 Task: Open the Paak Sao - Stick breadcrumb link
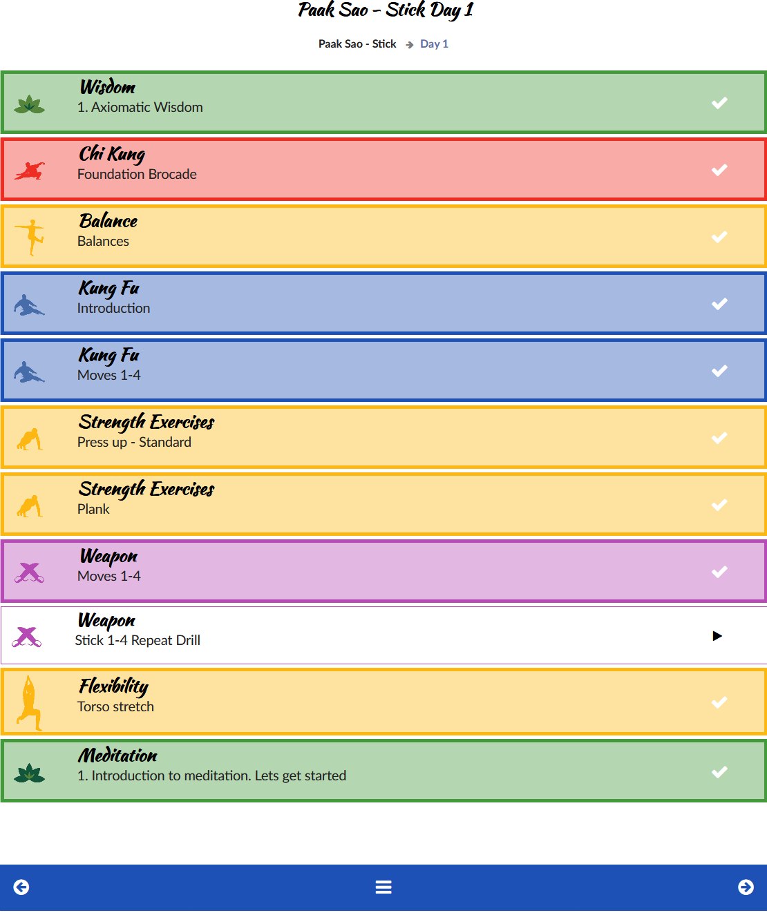(357, 44)
